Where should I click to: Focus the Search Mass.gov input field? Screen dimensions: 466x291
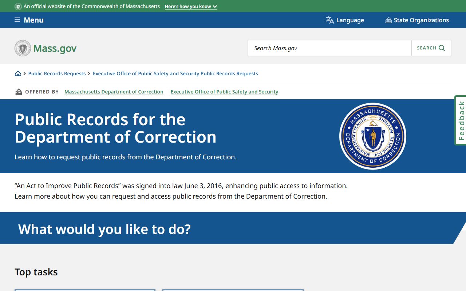(x=329, y=48)
